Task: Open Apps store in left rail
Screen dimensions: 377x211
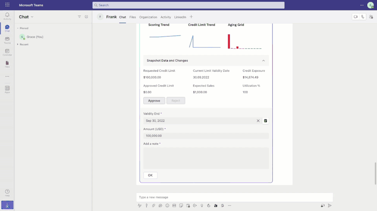Action: (x=7, y=90)
